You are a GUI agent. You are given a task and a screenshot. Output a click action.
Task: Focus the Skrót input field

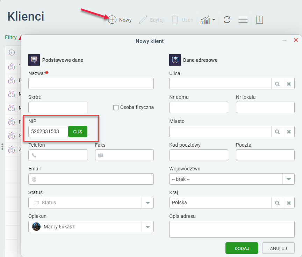[58, 107]
